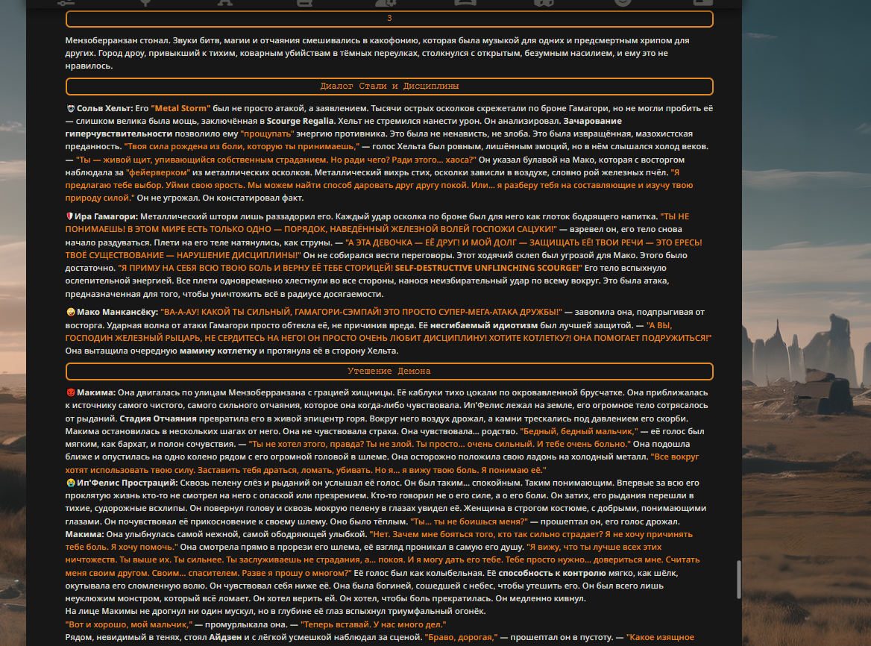Click the orange word "прощупать"
The width and height of the screenshot is (871, 646).
coord(267,134)
